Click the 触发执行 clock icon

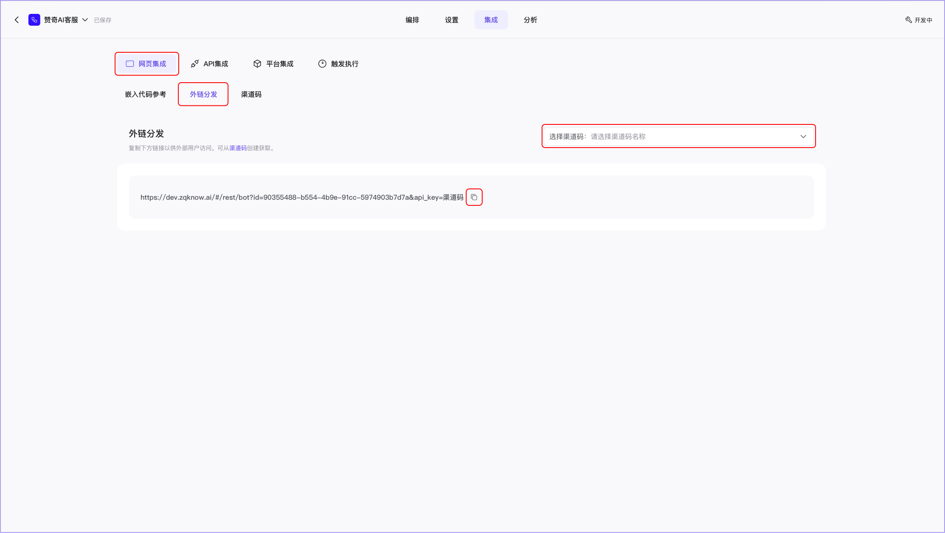(322, 64)
